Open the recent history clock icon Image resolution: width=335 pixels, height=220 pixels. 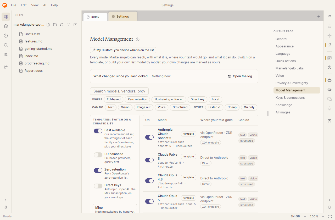6,36
